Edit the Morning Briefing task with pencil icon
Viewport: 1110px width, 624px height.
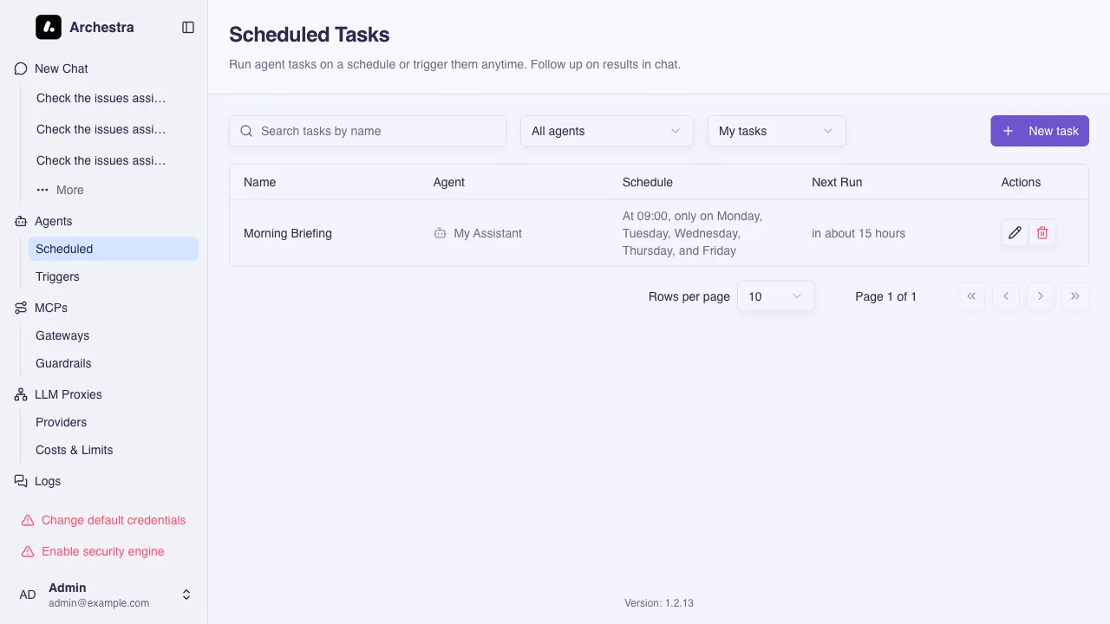1015,233
